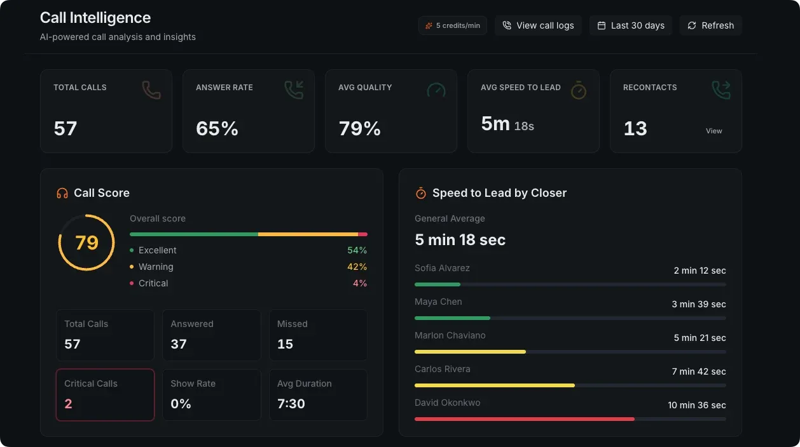Viewport: 800px width, 447px height.
Task: Click the stopwatch icon in Avg Speed to Lead card
Action: click(579, 90)
